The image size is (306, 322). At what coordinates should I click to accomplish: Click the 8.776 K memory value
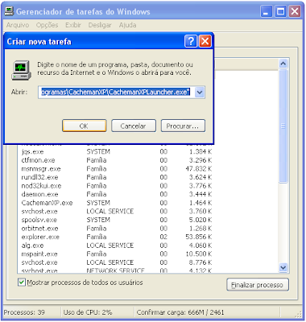(201, 262)
